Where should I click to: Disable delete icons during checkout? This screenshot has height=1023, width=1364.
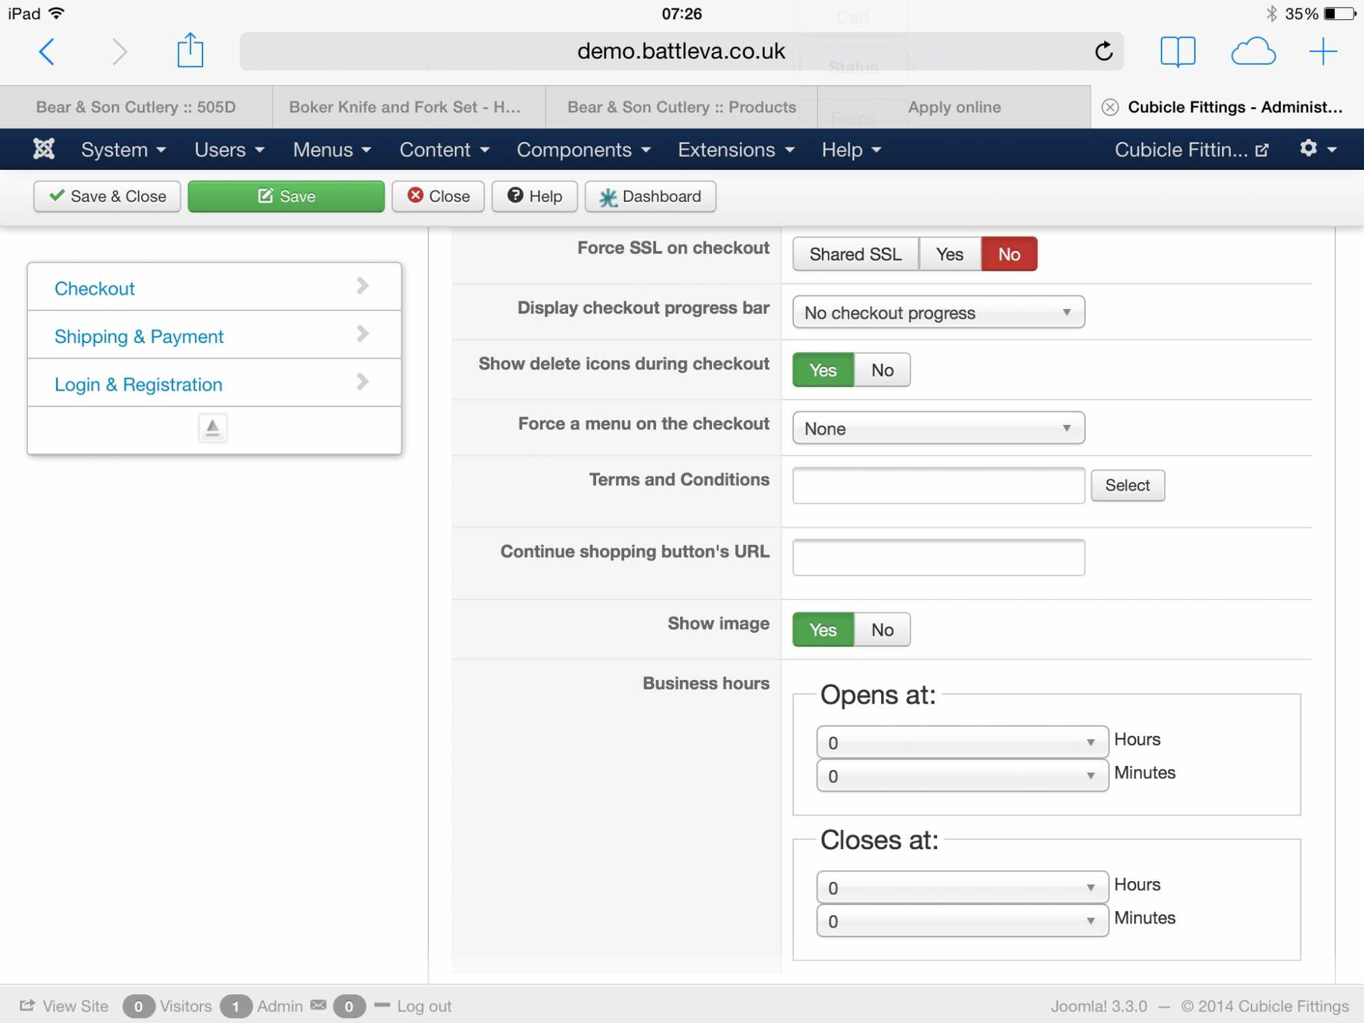click(x=882, y=370)
